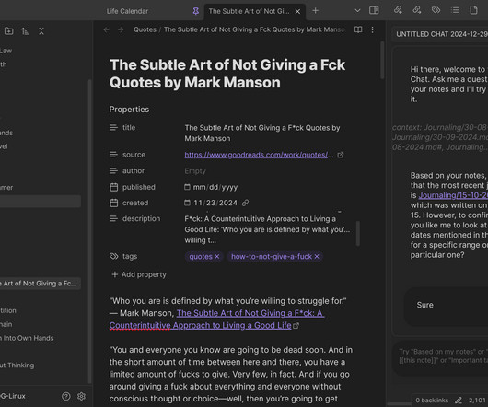Image resolution: width=488 pixels, height=407 pixels.
Task: Navigate forward with right arrow
Action: [x=121, y=29]
